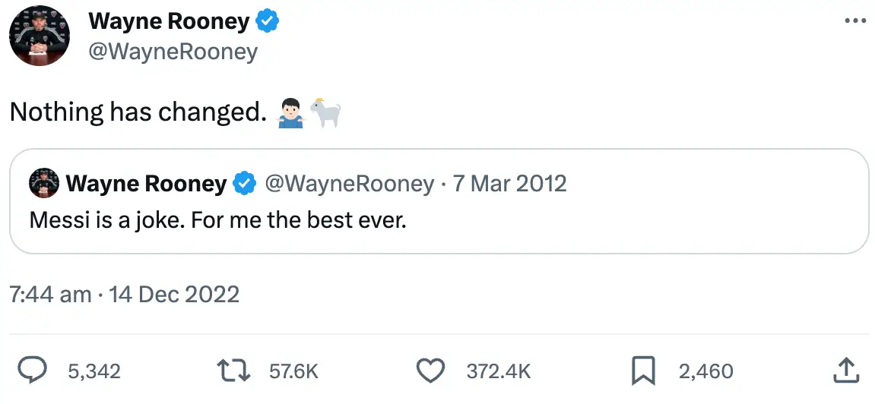Bookmark this tweet
The width and height of the screenshot is (875, 404).
point(644,371)
